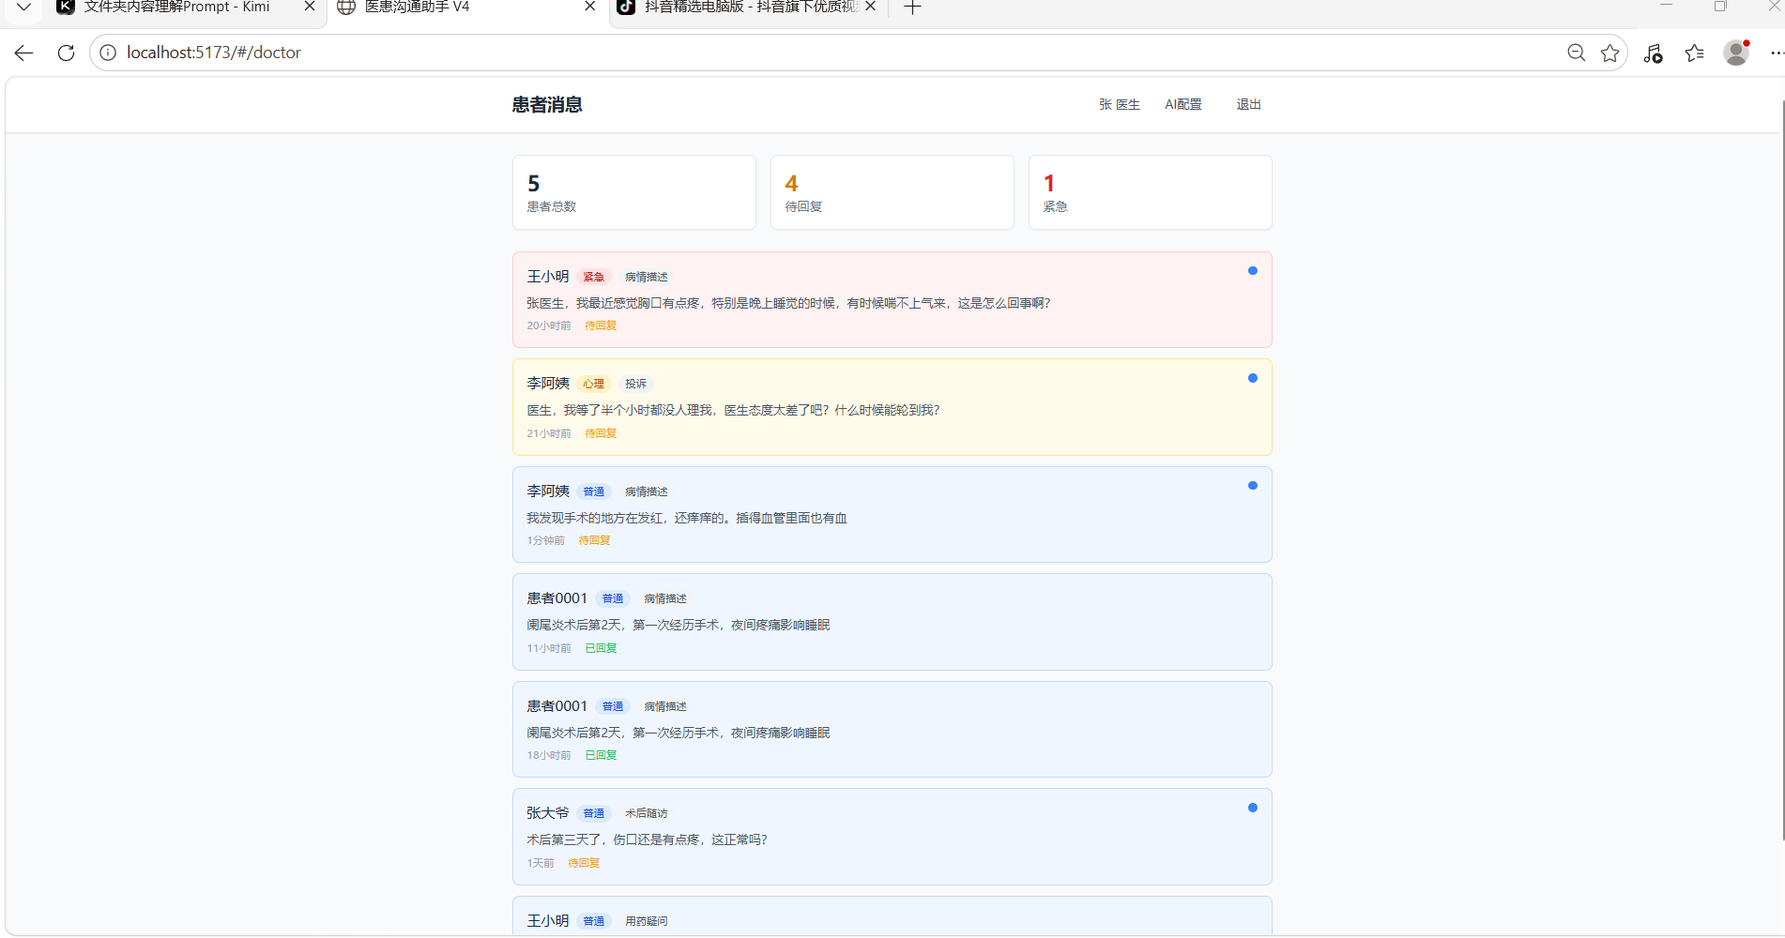View site information icon beside URL
Screen dimensions: 1785x938
[108, 53]
